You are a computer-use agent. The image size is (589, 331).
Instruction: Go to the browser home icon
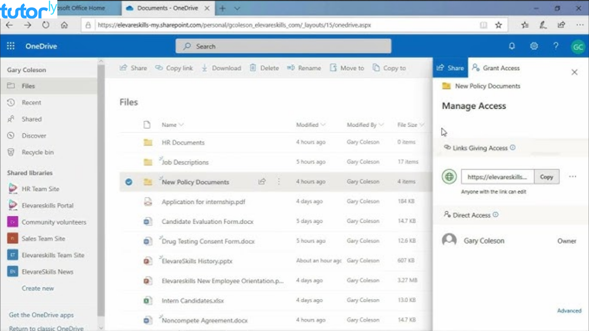pos(64,25)
